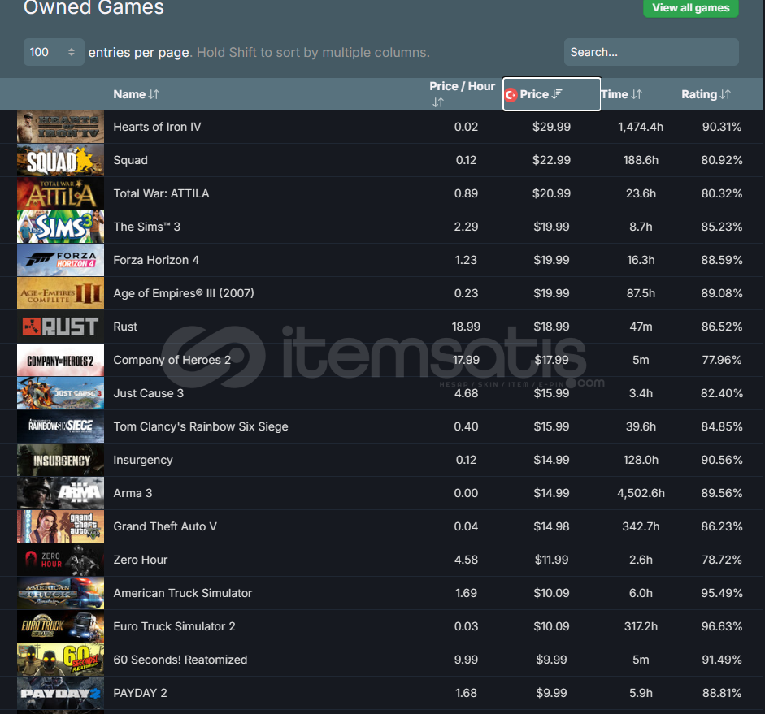Select the Forza Horizon 4 name
This screenshot has height=714, width=765.
(156, 260)
